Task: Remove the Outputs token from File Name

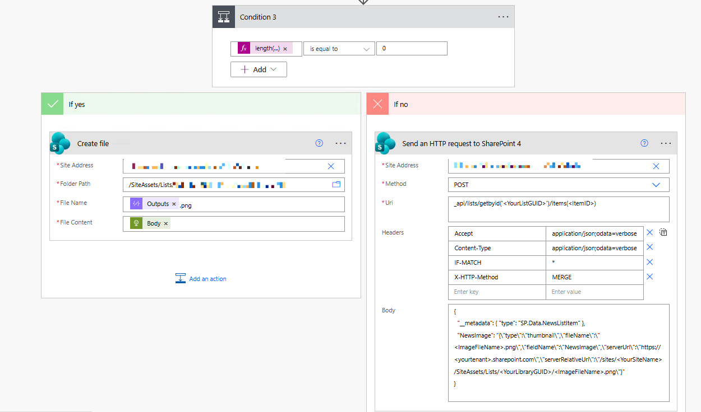Action: click(x=174, y=204)
